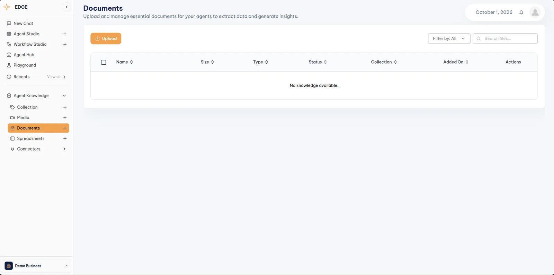554x275 pixels.
Task: Expand the Connectors chevron
Action: (x=64, y=149)
